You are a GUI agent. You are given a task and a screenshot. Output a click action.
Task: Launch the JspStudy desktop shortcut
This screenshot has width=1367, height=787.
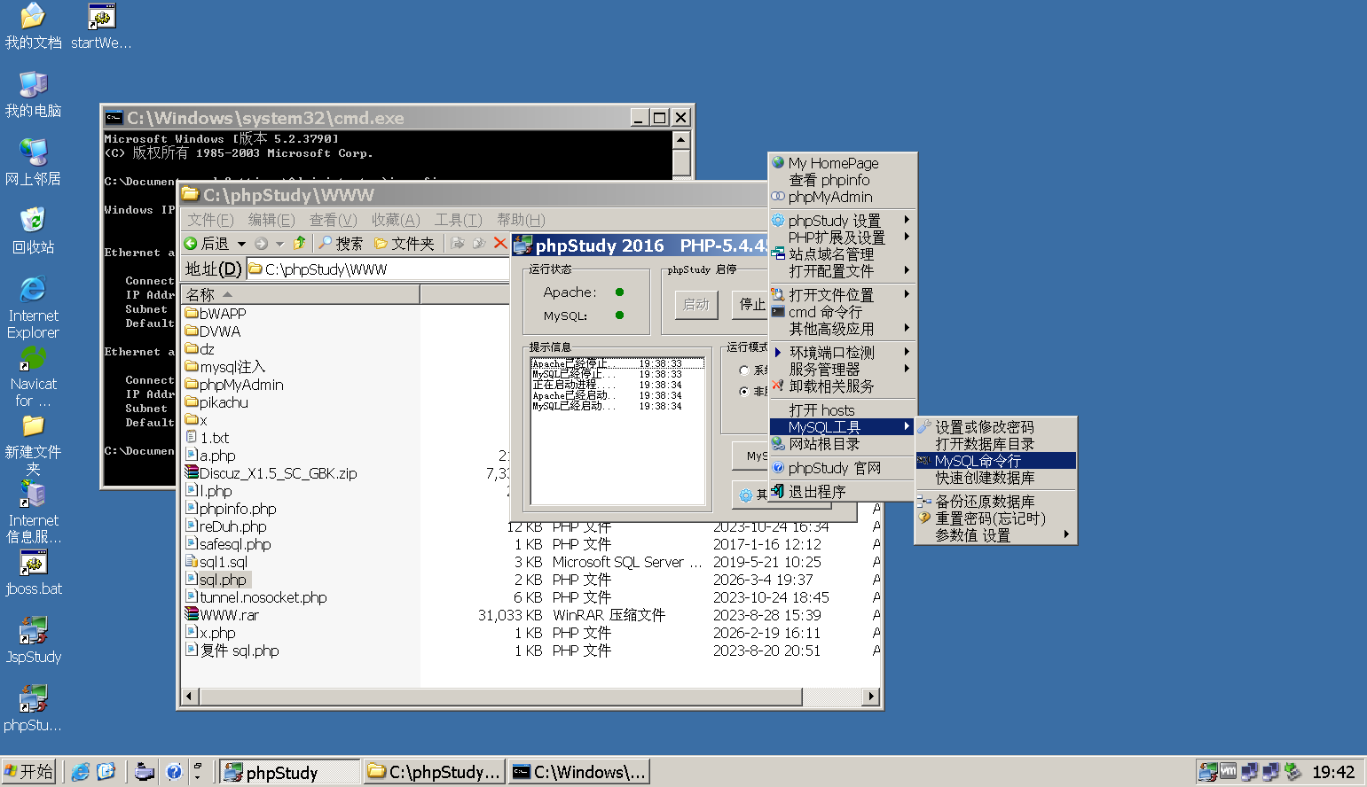tap(33, 641)
